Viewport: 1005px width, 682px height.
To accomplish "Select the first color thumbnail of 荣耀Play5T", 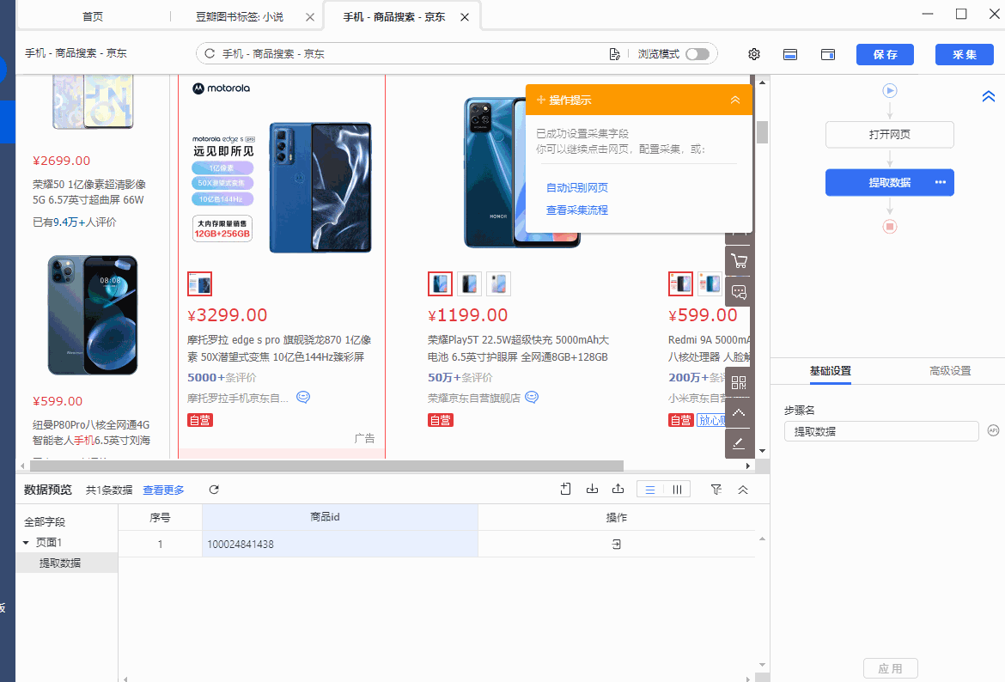I will (441, 284).
